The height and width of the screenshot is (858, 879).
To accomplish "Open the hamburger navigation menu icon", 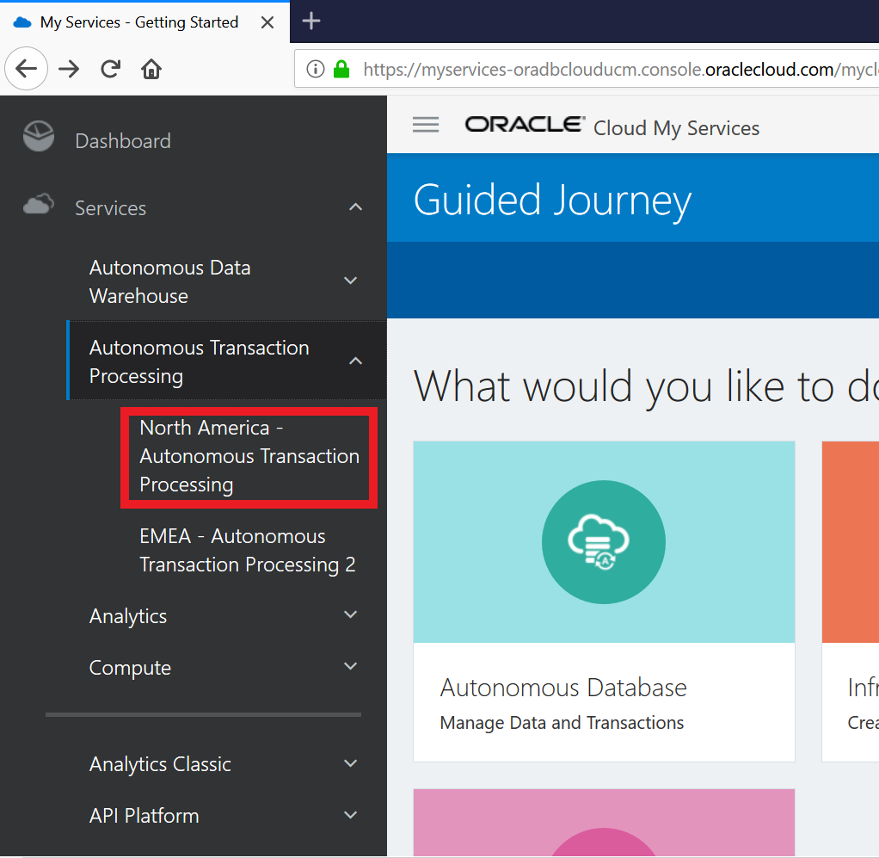I will pyautogui.click(x=426, y=125).
